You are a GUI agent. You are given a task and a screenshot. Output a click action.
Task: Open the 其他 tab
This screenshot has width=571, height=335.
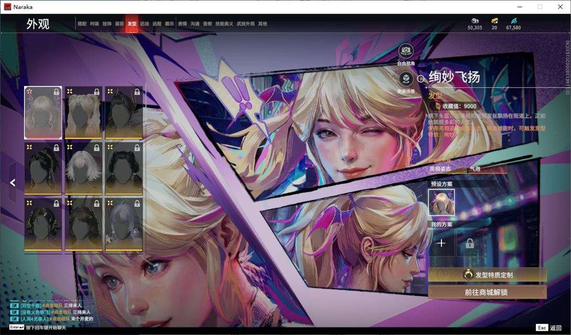point(263,24)
